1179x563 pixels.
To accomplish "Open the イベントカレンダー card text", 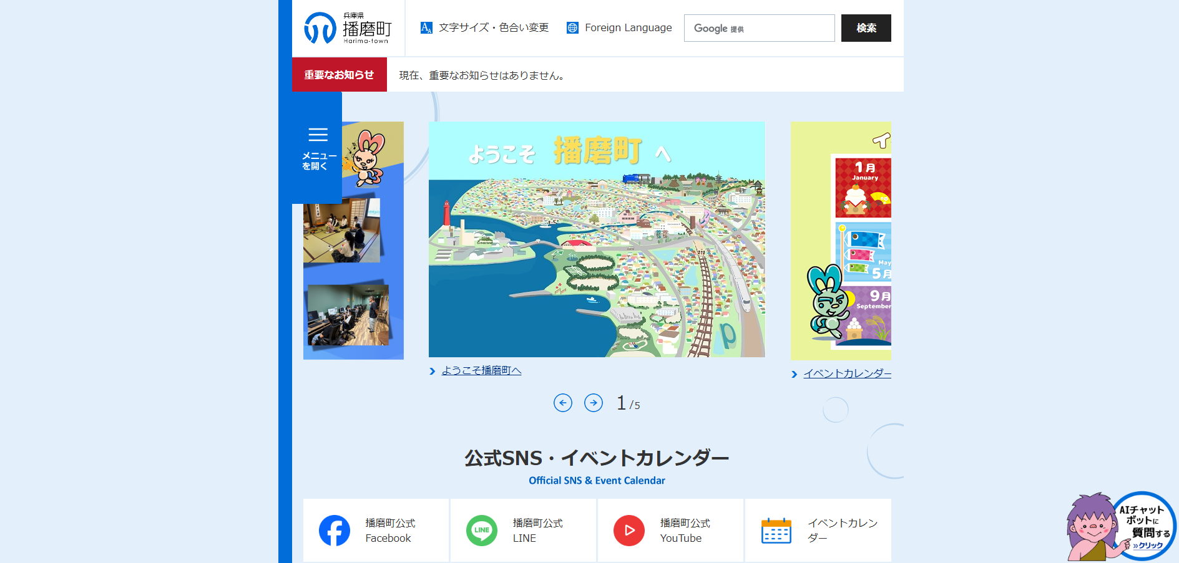I will [843, 531].
